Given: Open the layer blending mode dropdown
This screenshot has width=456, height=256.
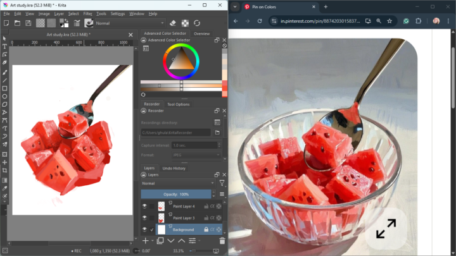Looking at the screenshot, I should point(177,183).
